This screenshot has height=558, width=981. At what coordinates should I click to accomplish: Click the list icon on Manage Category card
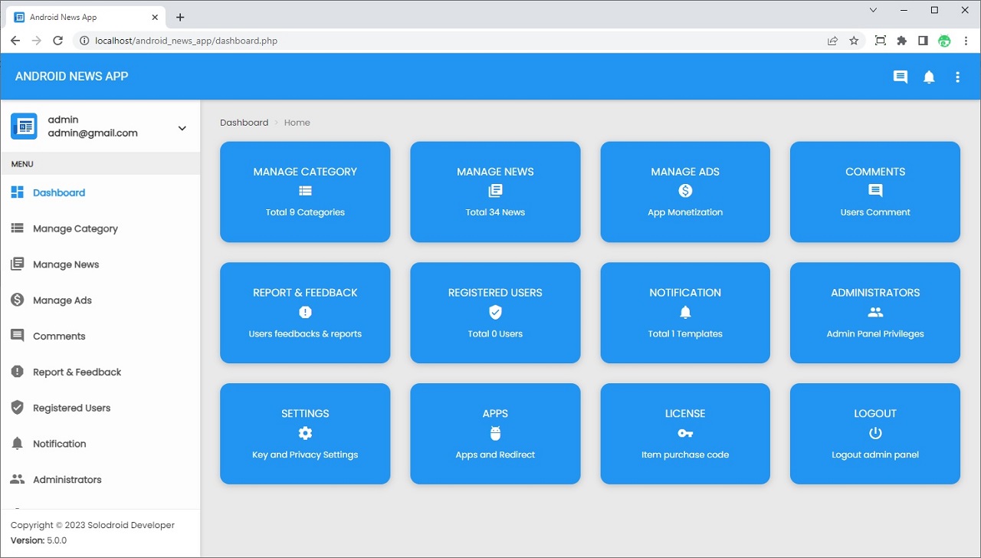[305, 191]
